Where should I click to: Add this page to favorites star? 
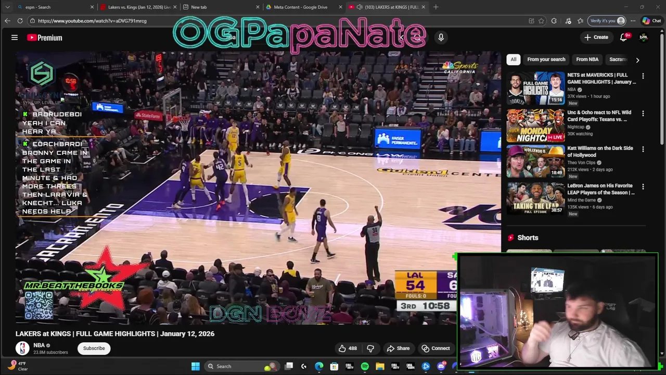click(542, 21)
